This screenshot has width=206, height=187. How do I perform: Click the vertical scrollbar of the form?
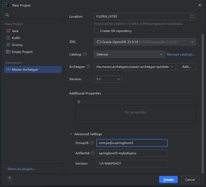point(202,104)
